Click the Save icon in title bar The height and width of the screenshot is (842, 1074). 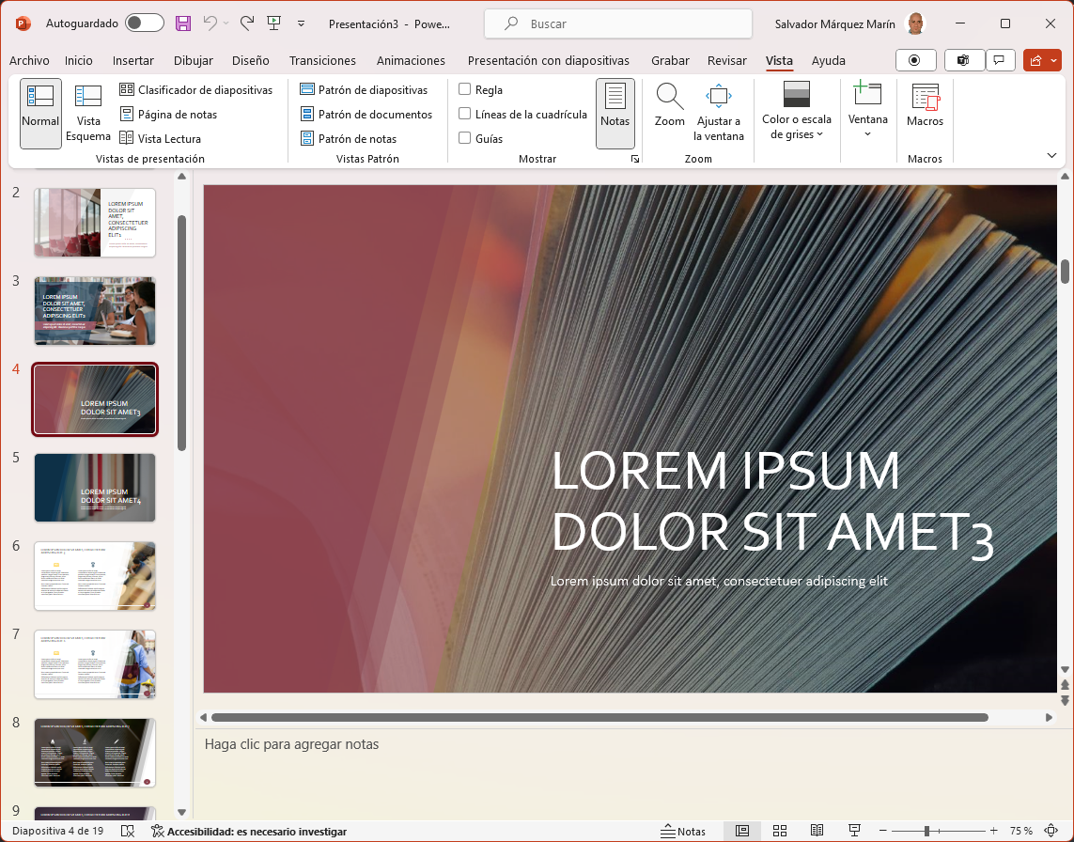(x=183, y=23)
